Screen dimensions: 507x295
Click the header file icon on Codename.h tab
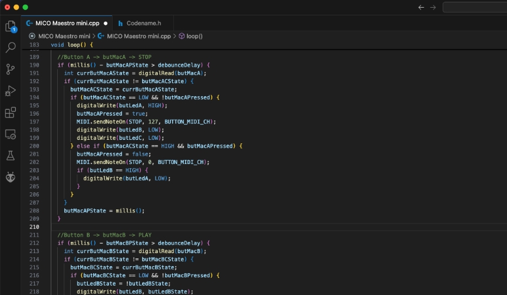coord(120,23)
